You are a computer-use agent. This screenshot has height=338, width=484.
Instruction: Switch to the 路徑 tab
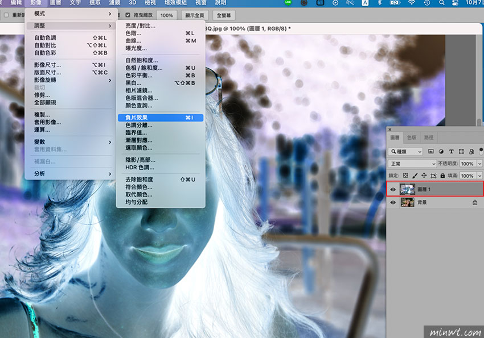click(x=428, y=137)
